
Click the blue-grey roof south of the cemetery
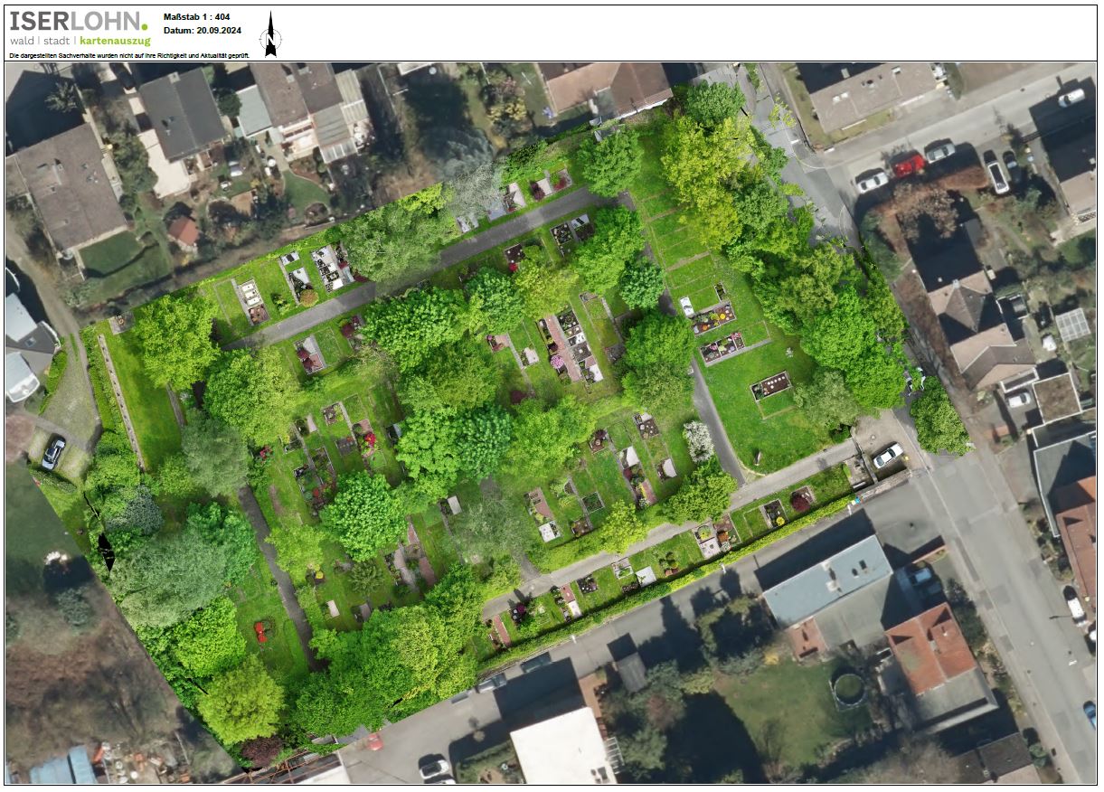[x=826, y=579]
